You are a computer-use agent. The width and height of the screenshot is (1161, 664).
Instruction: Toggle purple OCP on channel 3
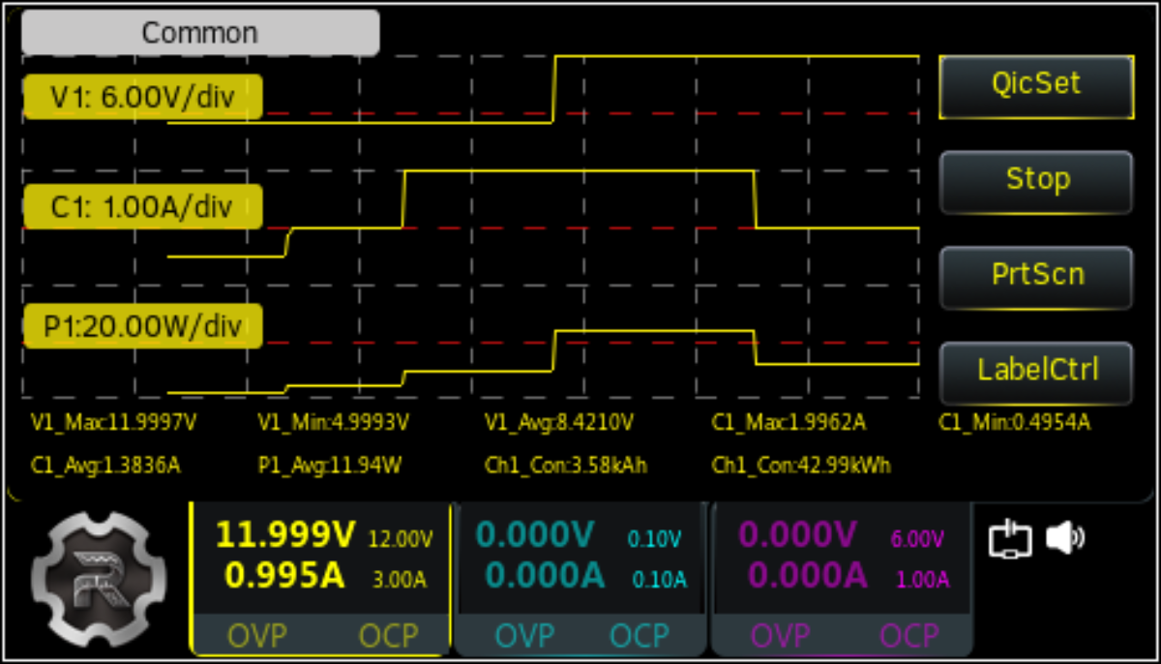click(x=908, y=636)
